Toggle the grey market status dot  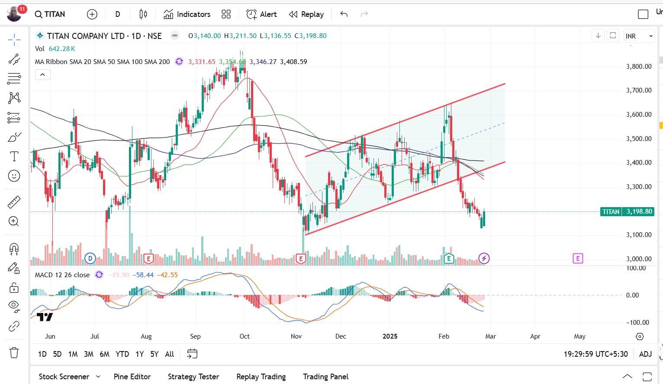click(175, 35)
